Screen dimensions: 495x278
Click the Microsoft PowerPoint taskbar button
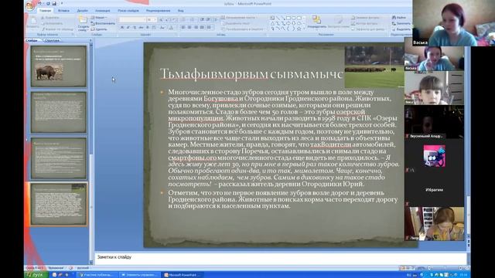183,275
